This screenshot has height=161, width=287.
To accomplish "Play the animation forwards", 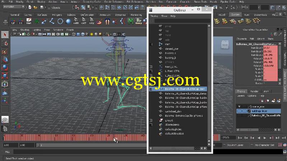I will click(x=265, y=138).
